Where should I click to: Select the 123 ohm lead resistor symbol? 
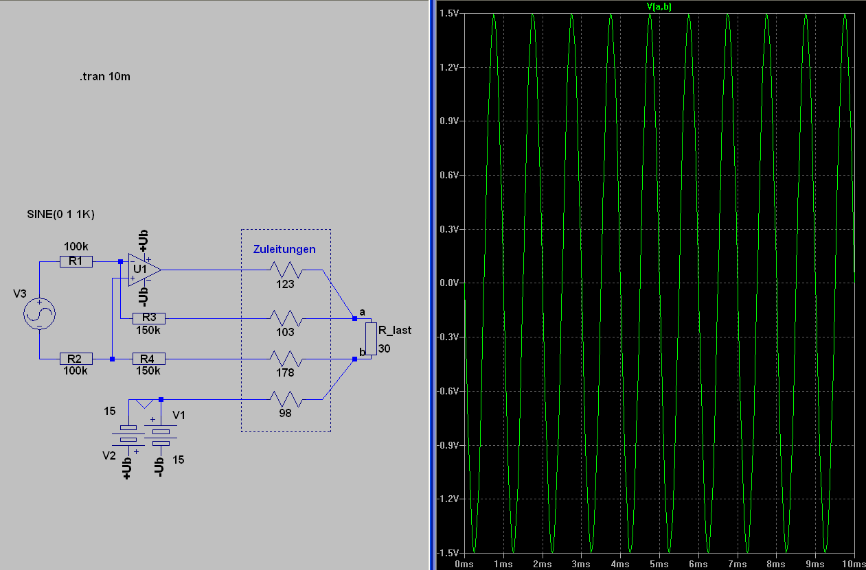[x=286, y=270]
